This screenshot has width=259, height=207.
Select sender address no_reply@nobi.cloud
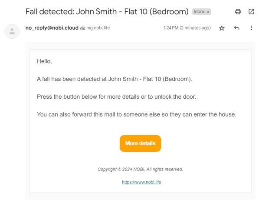[x=52, y=28]
